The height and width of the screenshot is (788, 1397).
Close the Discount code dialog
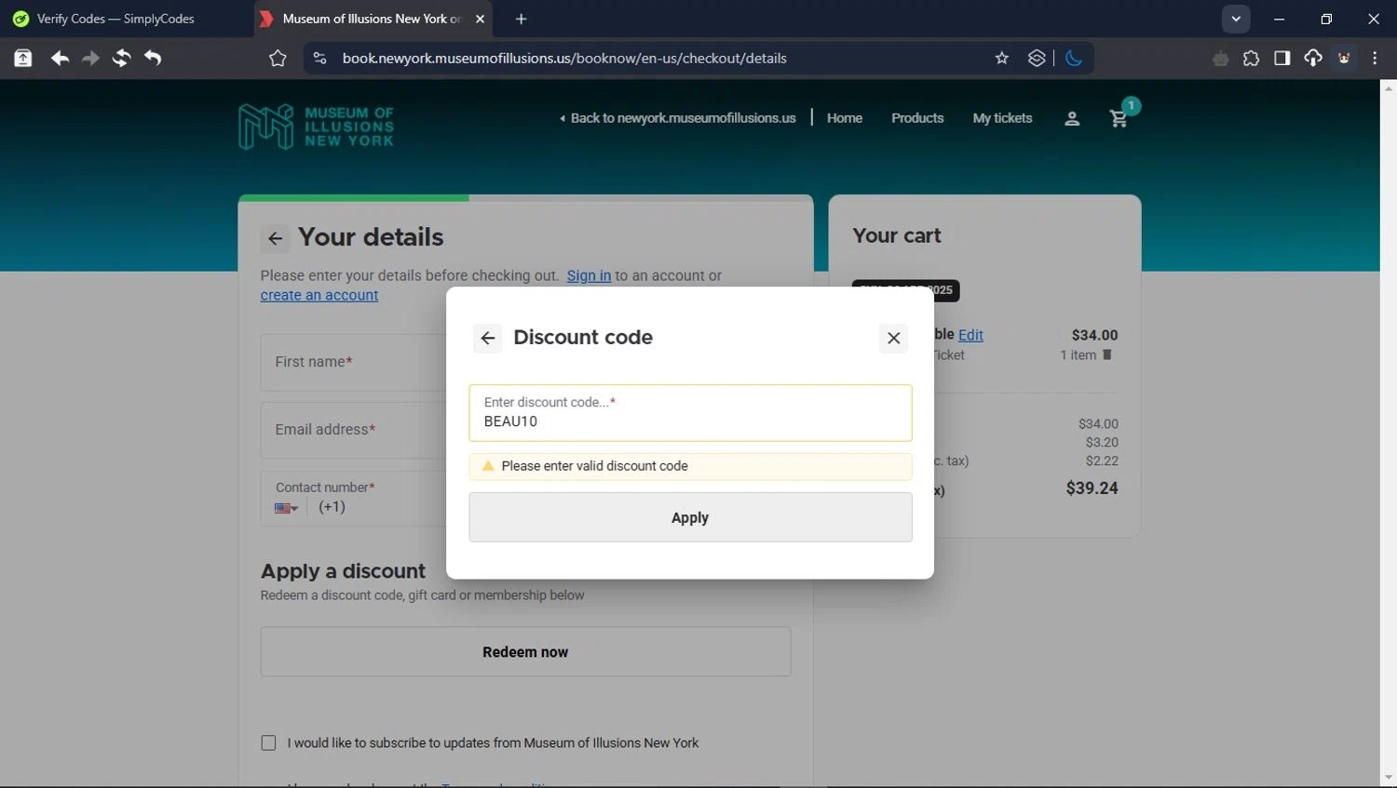point(893,338)
